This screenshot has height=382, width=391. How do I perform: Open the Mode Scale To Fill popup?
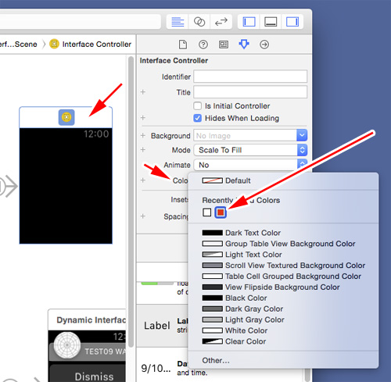click(250, 150)
